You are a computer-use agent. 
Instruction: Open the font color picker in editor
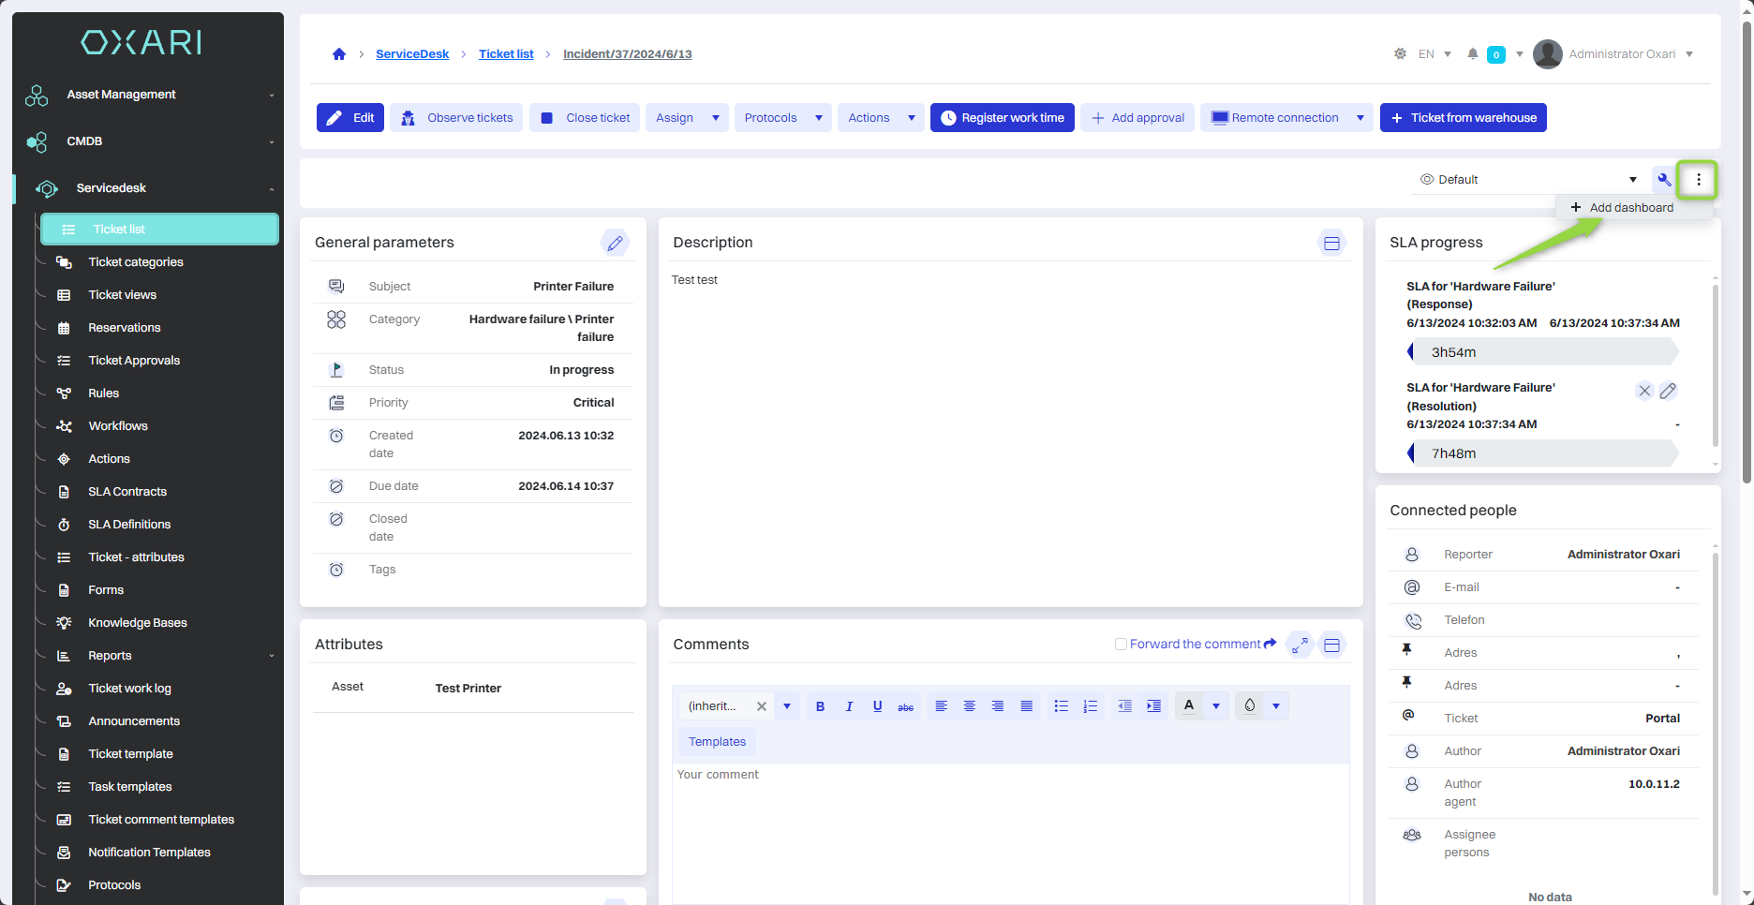1216,706
